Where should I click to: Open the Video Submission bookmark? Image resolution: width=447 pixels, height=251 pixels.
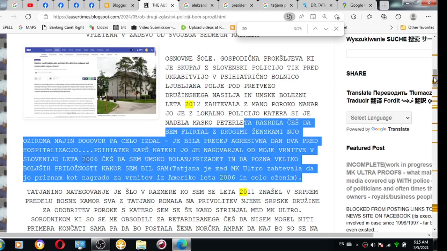(154, 27)
